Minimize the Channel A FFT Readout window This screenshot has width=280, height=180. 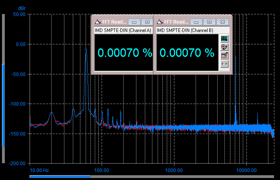tap(134, 22)
